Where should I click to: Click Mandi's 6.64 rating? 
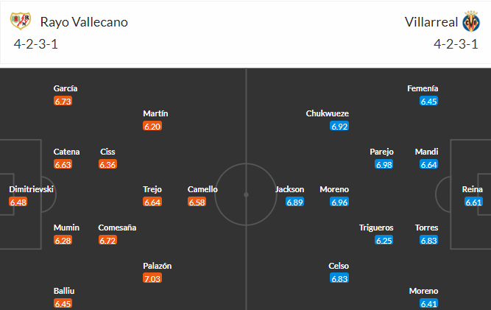pos(428,164)
